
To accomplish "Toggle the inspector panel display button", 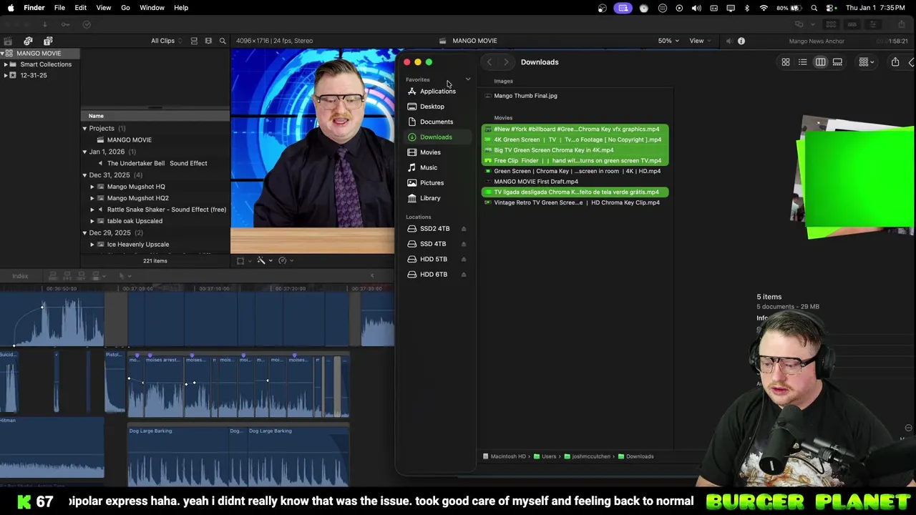I will pyautogui.click(x=873, y=24).
